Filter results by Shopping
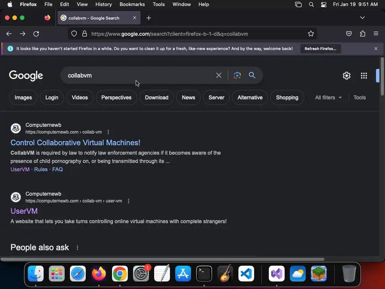The height and width of the screenshot is (289, 385). pos(287,97)
